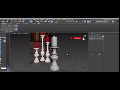Image resolution: width=120 pixels, height=90 pixels.
Task: Activate the Select and Place tool
Action: pyautogui.click(x=38, y=21)
